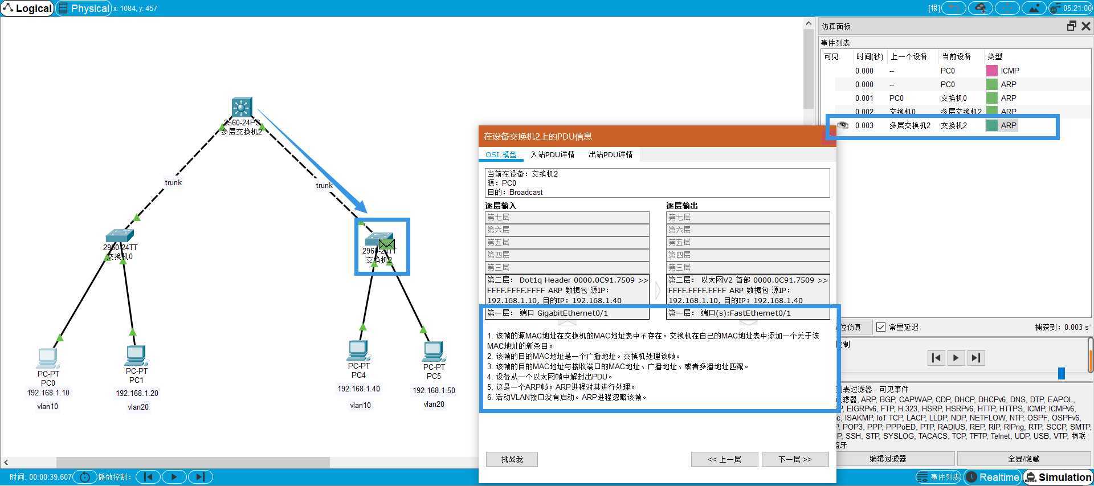This screenshot has height=486, width=1094.
Task: Open the 出站PDU详情 tab
Action: (x=610, y=154)
